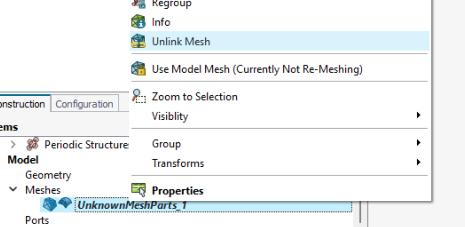Click the Periodic Structures tree icon

coord(33,145)
